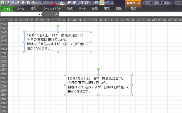Screen dimensions: 182x113
Task: Click inside the Name Box field
Action: point(19,14)
